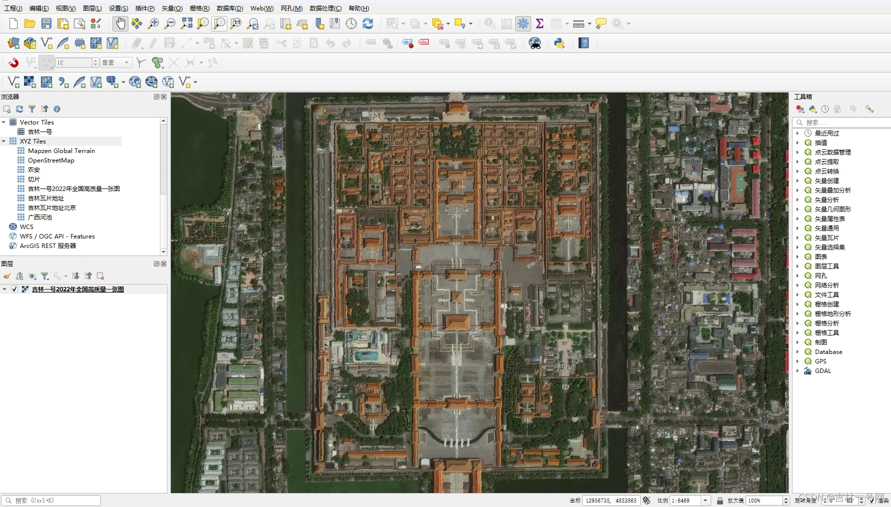This screenshot has height=507, width=891.
Task: Expand the GDAL toolbox group
Action: 798,371
